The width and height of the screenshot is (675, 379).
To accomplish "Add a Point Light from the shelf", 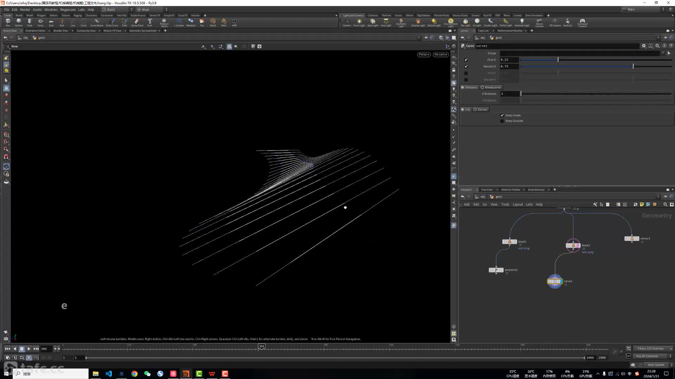I will pos(359,22).
